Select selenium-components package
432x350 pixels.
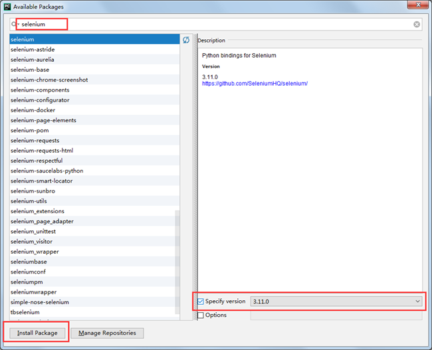tap(94, 90)
